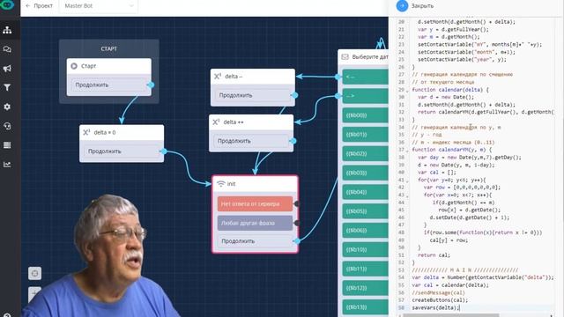The image size is (564, 317).
Task: Click the {{$b13}} green button
Action: coord(365,307)
